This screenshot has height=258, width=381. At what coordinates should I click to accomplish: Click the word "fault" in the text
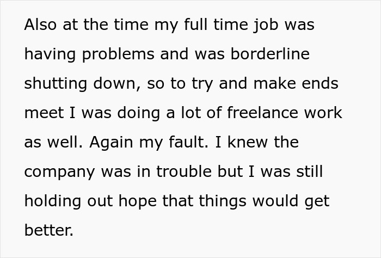[x=180, y=143]
